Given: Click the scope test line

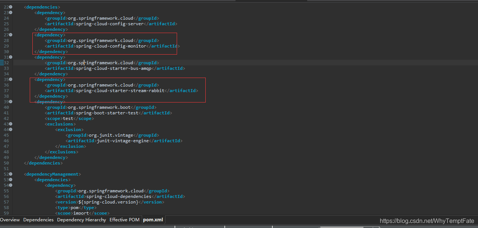Looking at the screenshot, I should point(69,118).
